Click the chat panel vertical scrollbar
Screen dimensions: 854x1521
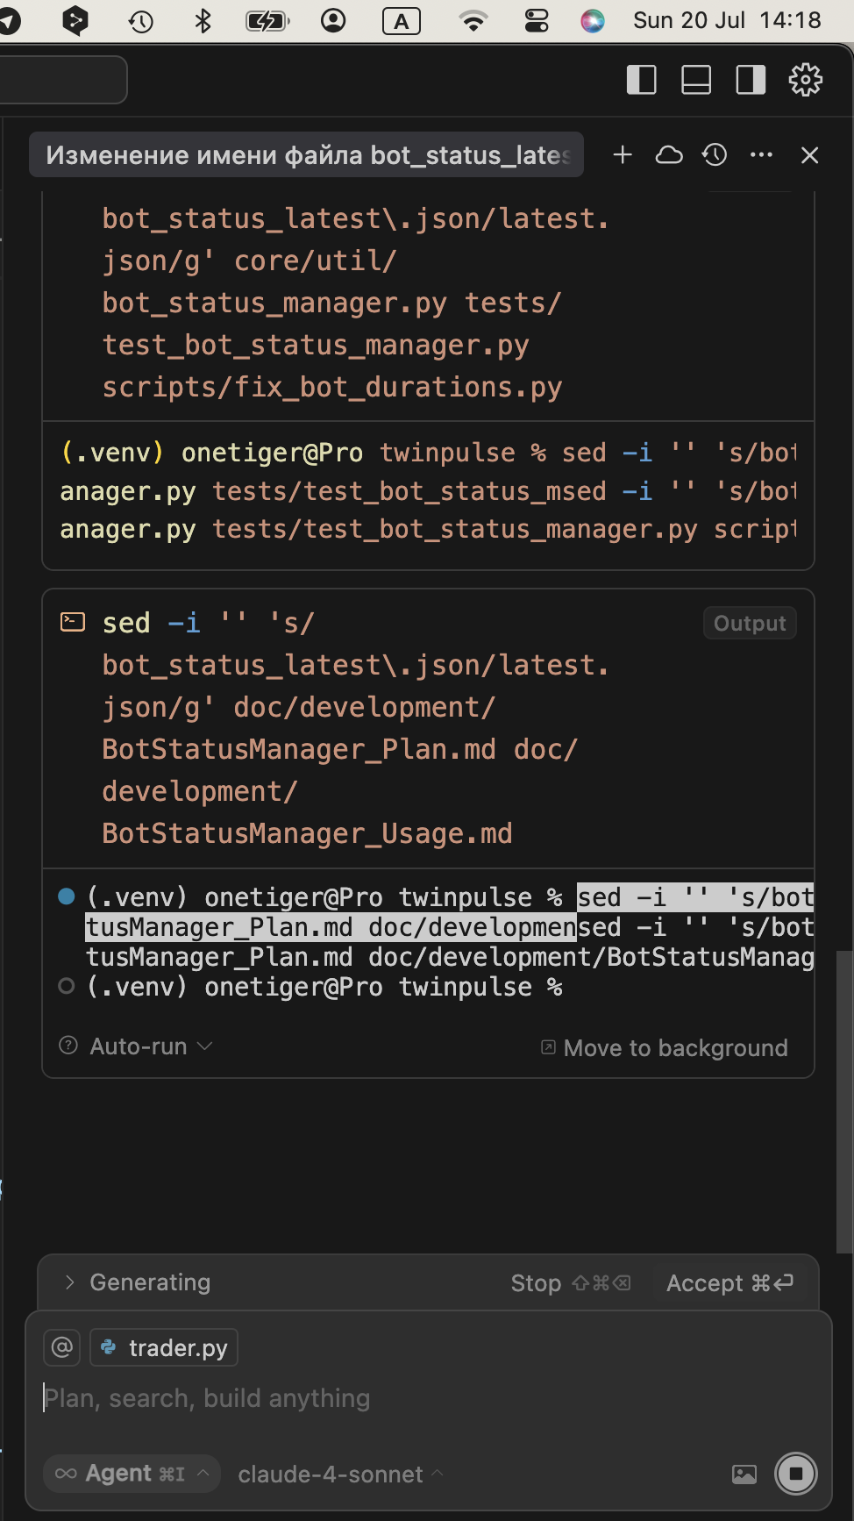click(843, 1101)
